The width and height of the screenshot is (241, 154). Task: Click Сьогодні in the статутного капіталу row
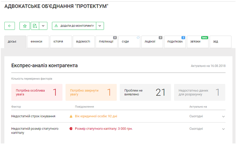196,129
